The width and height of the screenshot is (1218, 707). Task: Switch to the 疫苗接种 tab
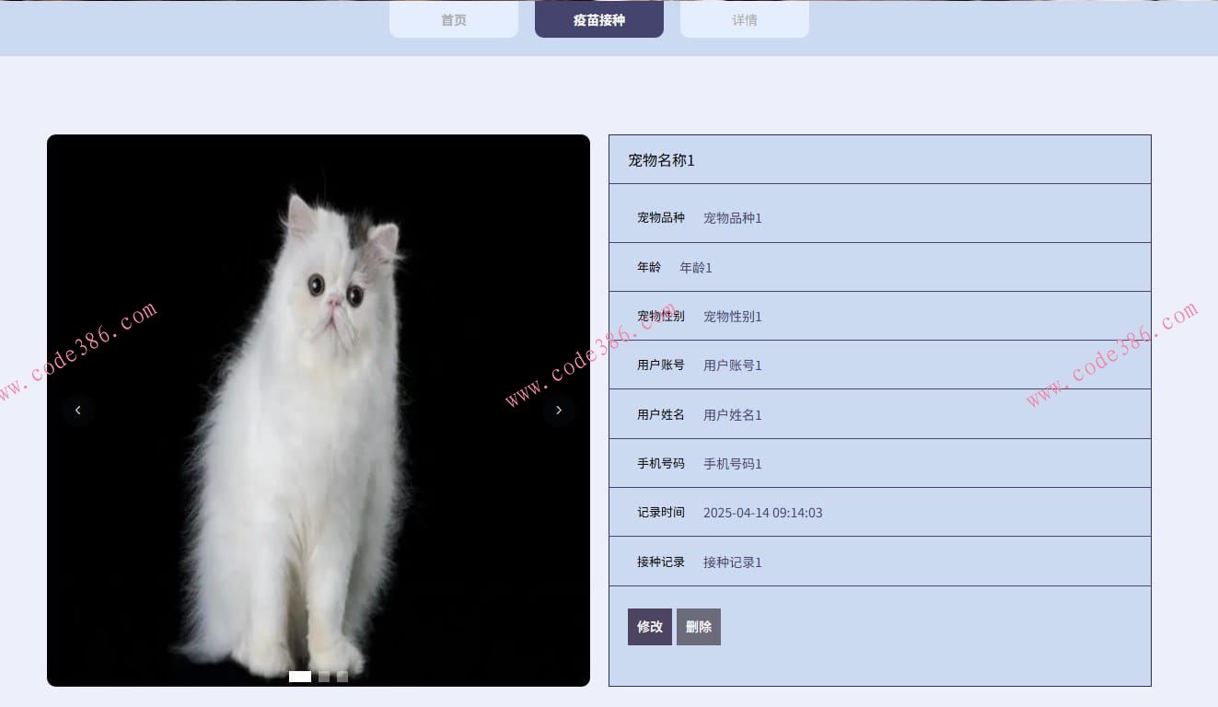pyautogui.click(x=598, y=18)
